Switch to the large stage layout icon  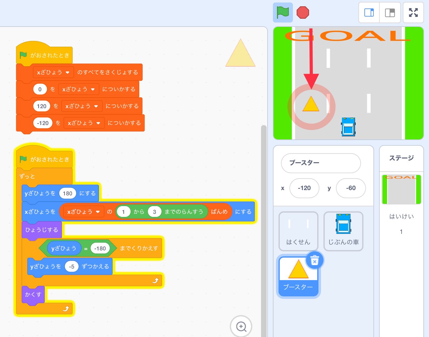coord(390,13)
